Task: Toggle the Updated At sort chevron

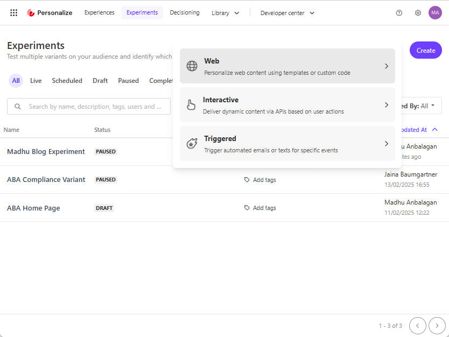Action: pos(435,130)
